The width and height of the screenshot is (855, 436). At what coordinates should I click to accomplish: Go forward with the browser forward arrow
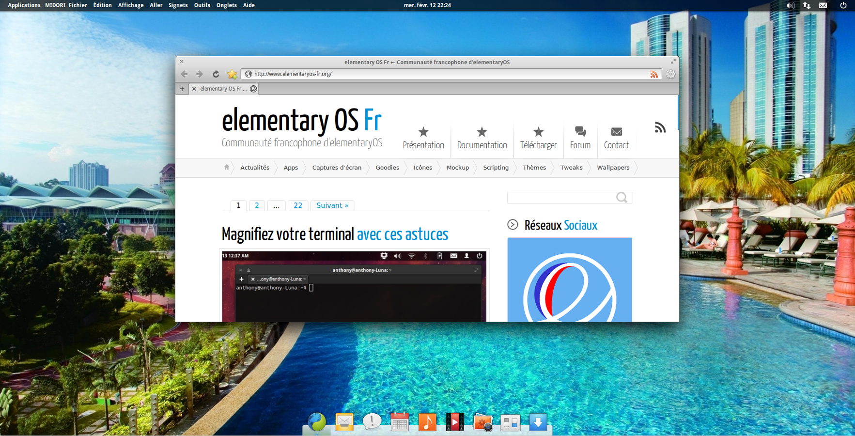pos(200,74)
